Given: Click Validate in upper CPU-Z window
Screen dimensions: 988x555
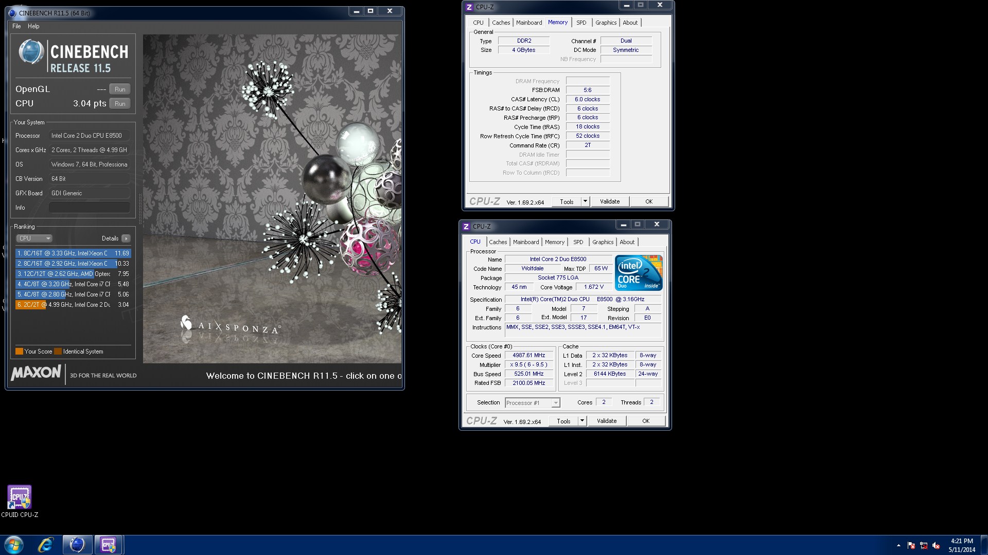Looking at the screenshot, I should (610, 201).
